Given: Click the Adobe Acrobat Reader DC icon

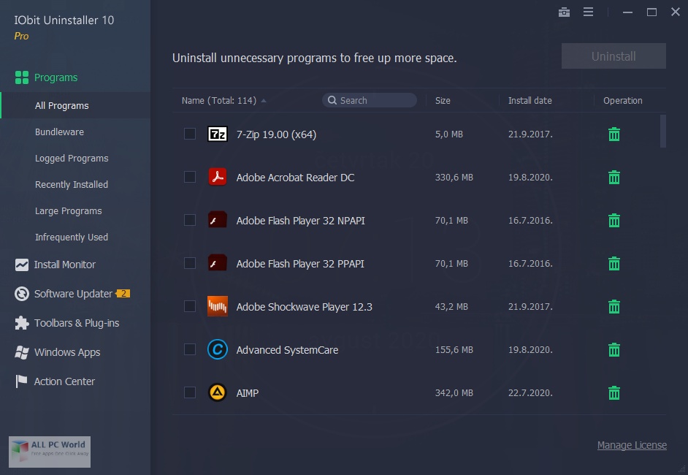Looking at the screenshot, I should point(217,177).
